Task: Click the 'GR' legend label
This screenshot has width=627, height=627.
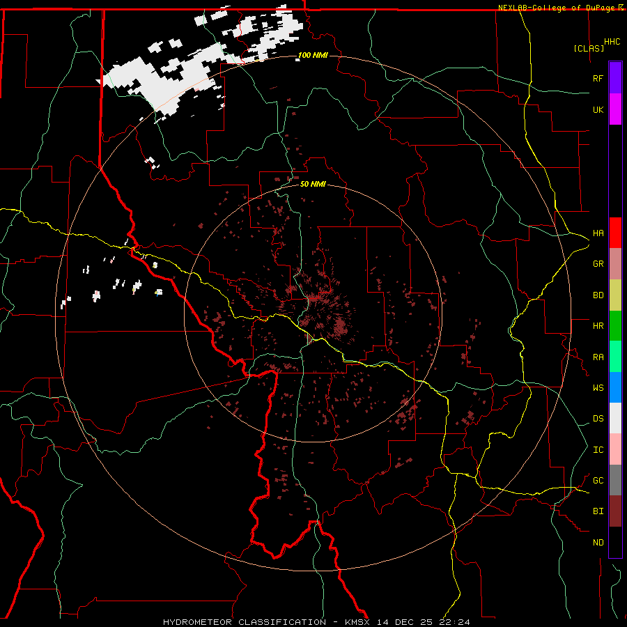Action: click(598, 264)
